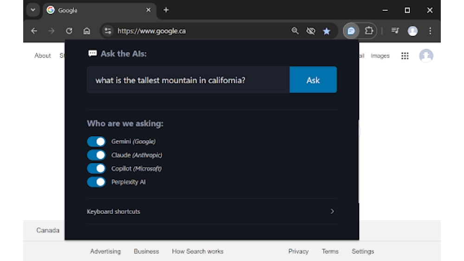The height and width of the screenshot is (261, 464).
Task: Open How Search works link
Action: [198, 251]
